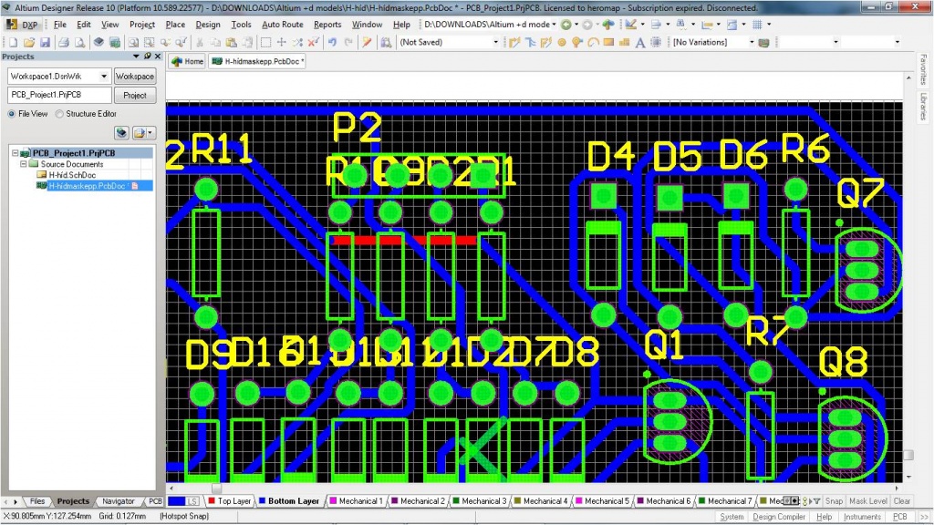Click the PCB_Project1.PrjPCB project field

59,95
